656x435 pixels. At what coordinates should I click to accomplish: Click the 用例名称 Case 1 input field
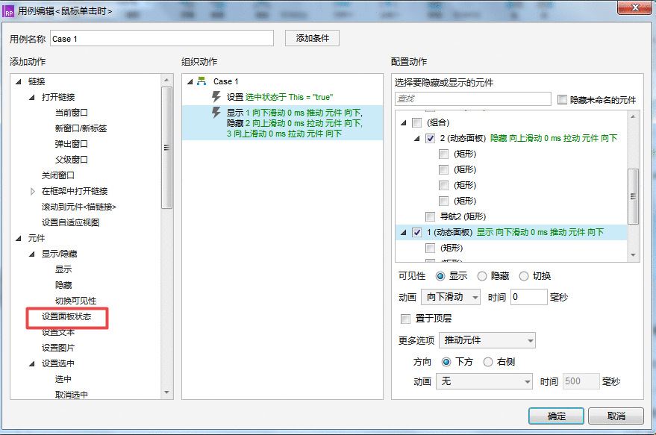(162, 39)
